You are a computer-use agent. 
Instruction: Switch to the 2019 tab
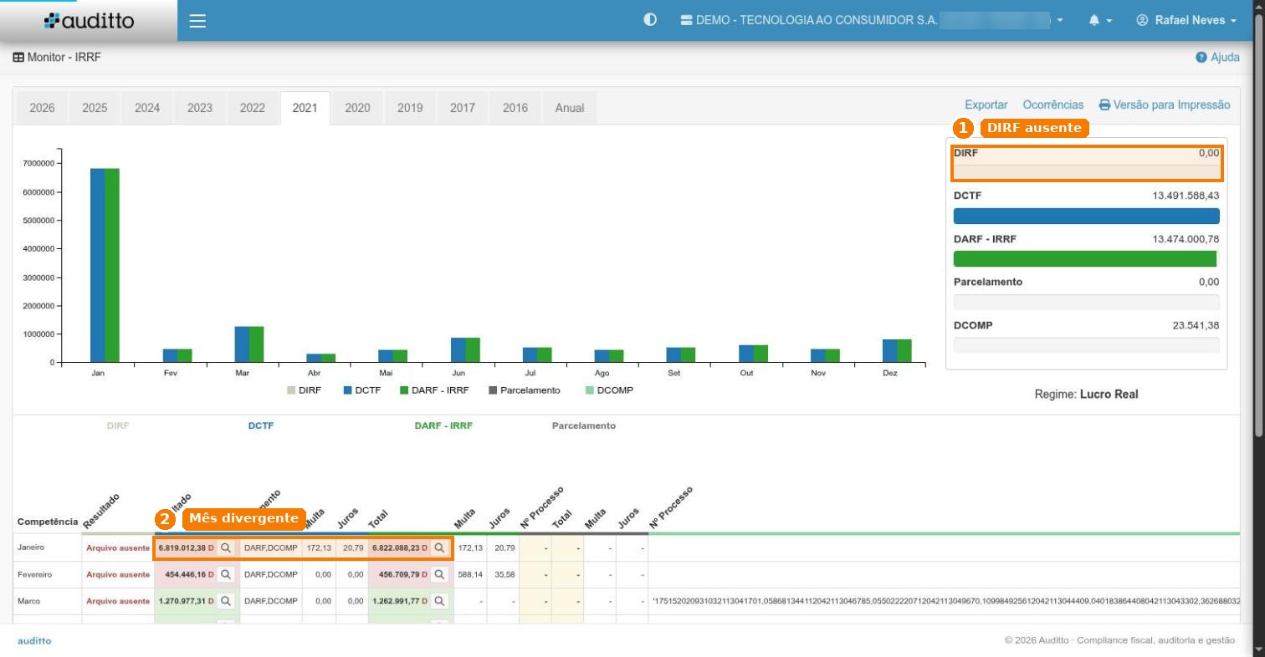(x=410, y=108)
